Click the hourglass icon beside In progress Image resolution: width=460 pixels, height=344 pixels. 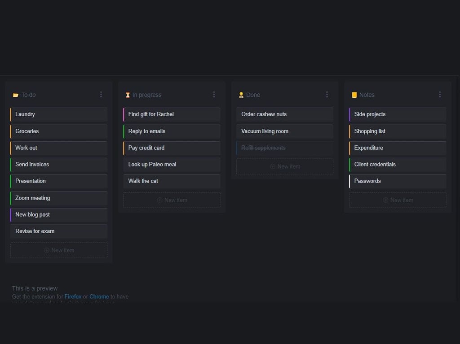pos(128,95)
